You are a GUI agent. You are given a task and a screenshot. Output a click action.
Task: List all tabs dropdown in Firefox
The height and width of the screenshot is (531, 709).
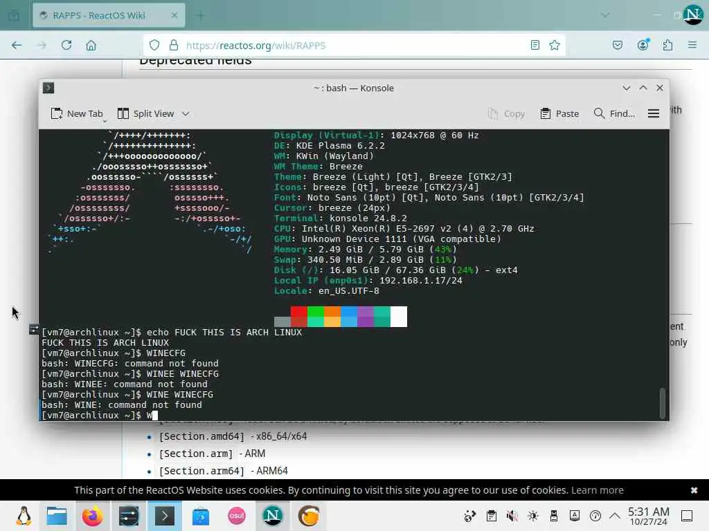tap(604, 15)
